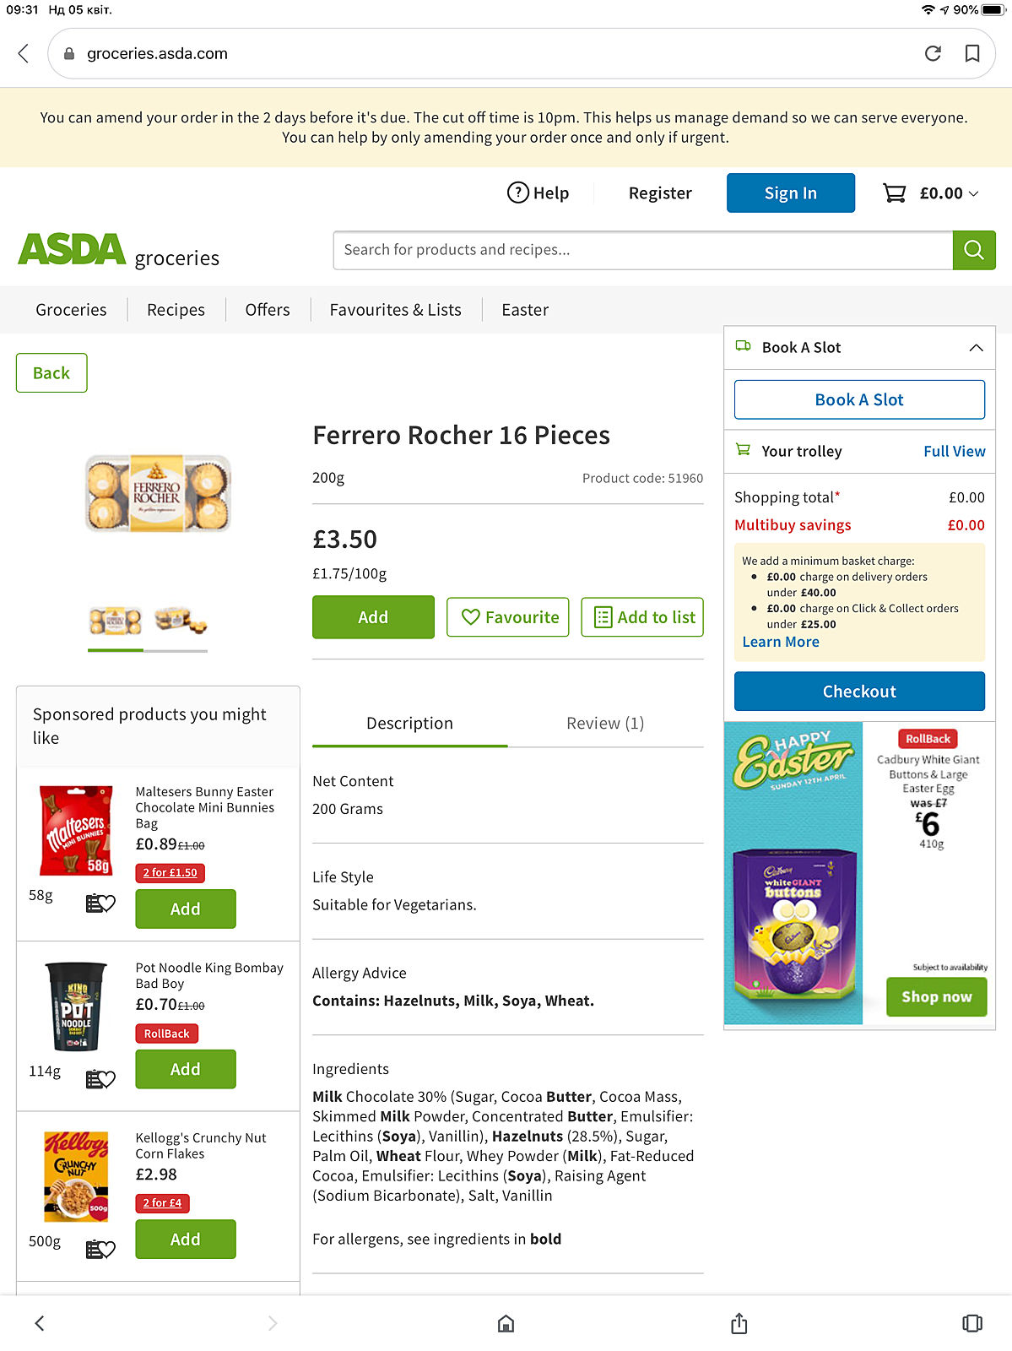The image size is (1012, 1351).
Task: Click the blue Checkout button
Action: point(859,692)
